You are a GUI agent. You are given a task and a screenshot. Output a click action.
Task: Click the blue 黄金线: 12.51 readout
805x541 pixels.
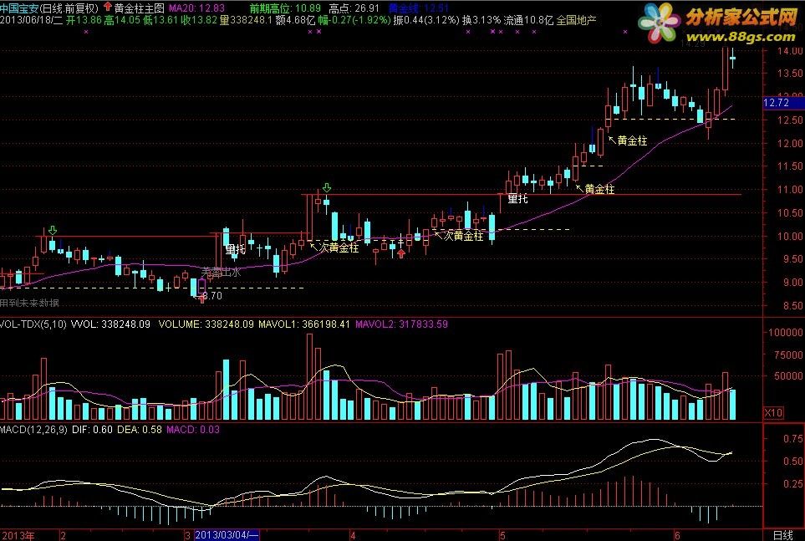(419, 8)
